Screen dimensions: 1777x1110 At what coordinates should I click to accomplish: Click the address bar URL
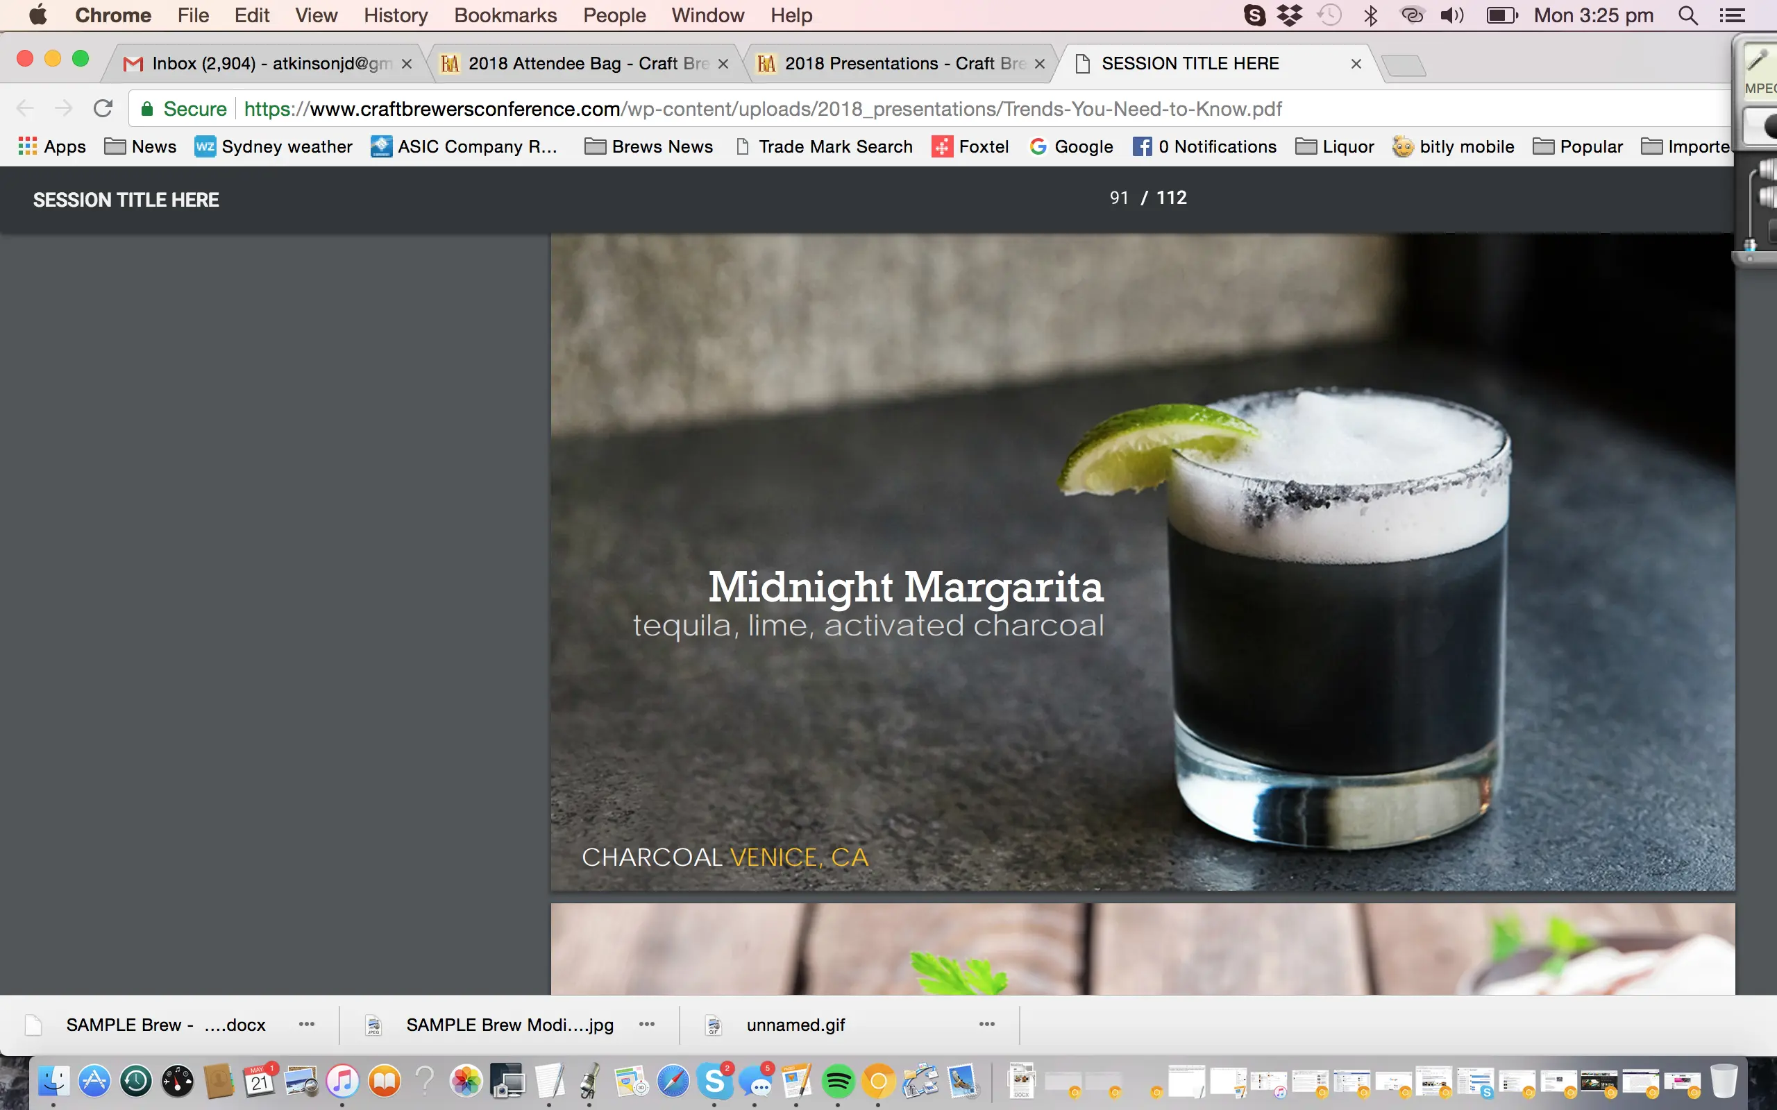[762, 110]
